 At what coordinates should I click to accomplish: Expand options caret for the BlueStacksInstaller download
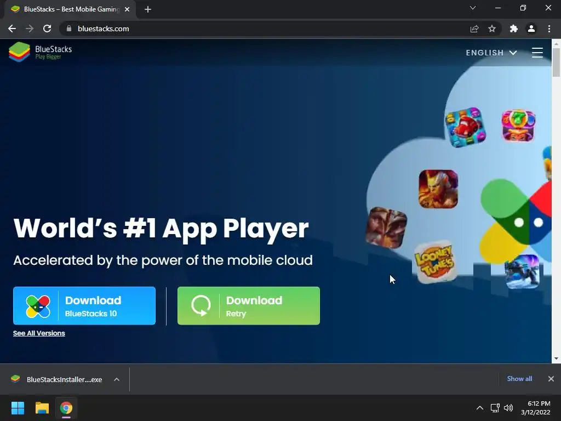point(117,379)
